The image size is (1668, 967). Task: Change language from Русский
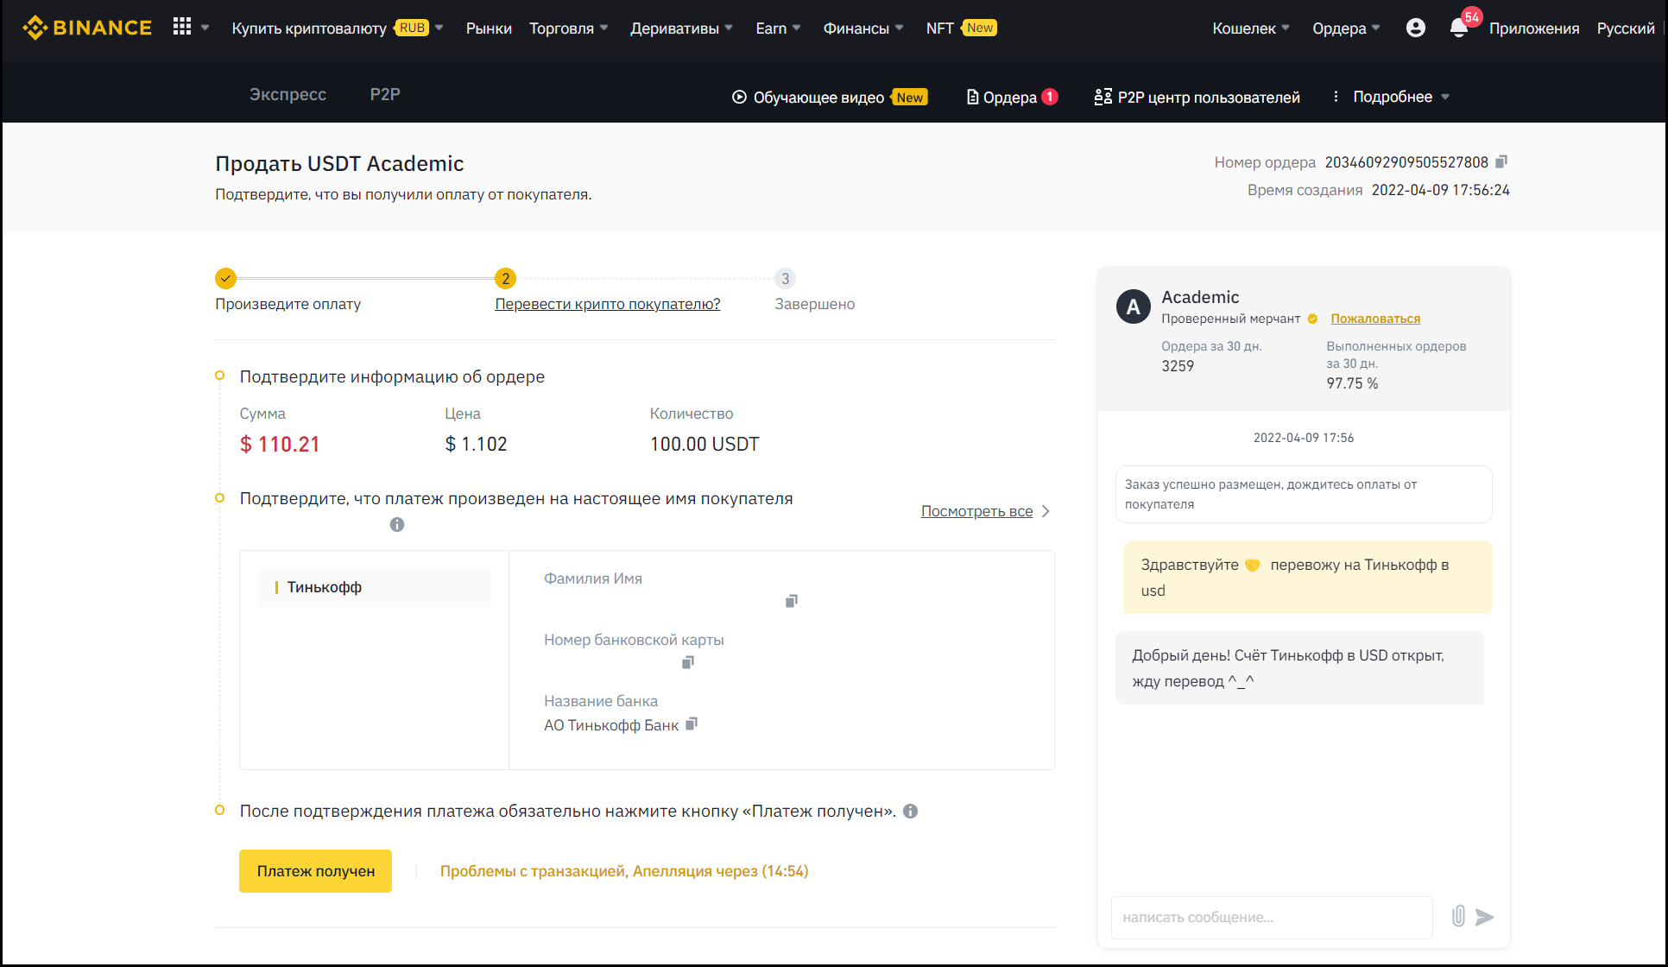point(1626,28)
